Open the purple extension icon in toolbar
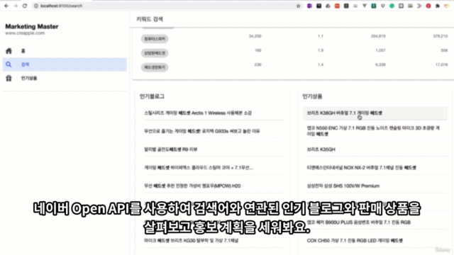Screen dimensions: 454x255 pos(309,6)
